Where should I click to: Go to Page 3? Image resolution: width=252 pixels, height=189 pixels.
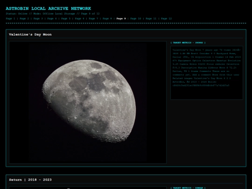[38, 19]
